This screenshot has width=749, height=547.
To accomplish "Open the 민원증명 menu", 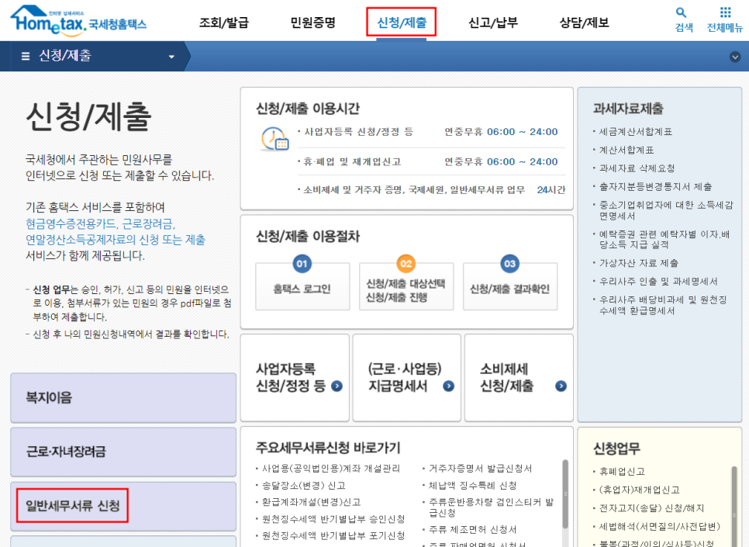I will pos(313,22).
